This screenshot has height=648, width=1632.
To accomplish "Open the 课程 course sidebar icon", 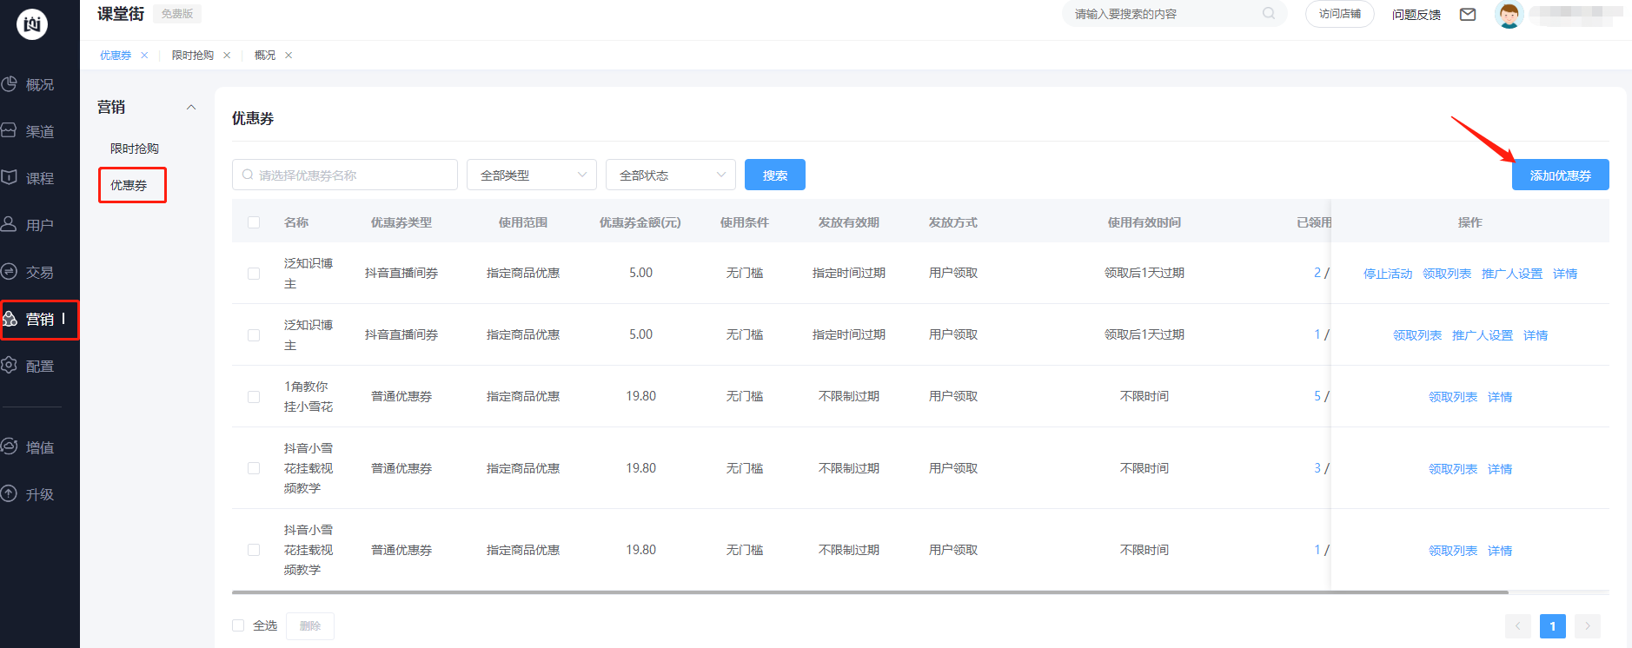I will click(9, 177).
